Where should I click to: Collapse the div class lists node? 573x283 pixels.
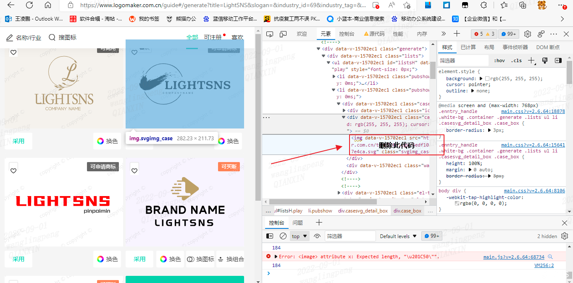coord(323,56)
